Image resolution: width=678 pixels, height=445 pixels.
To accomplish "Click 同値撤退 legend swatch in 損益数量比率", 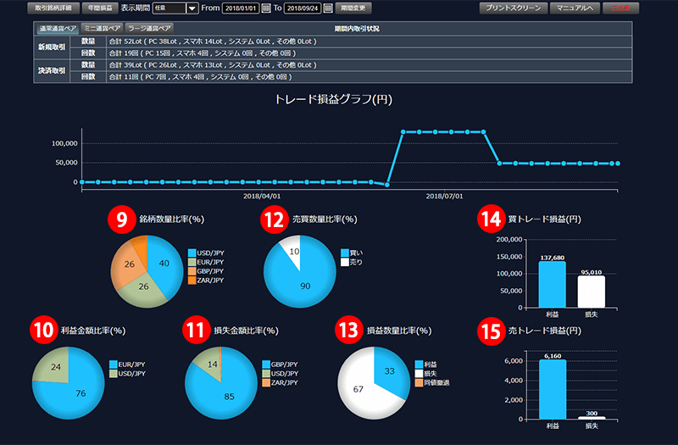I will (419, 383).
